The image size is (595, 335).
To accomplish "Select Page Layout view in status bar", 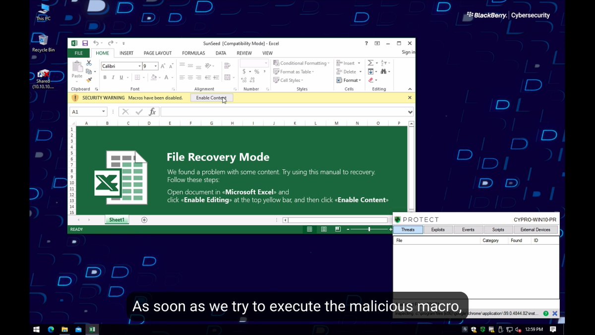I will coord(324,229).
